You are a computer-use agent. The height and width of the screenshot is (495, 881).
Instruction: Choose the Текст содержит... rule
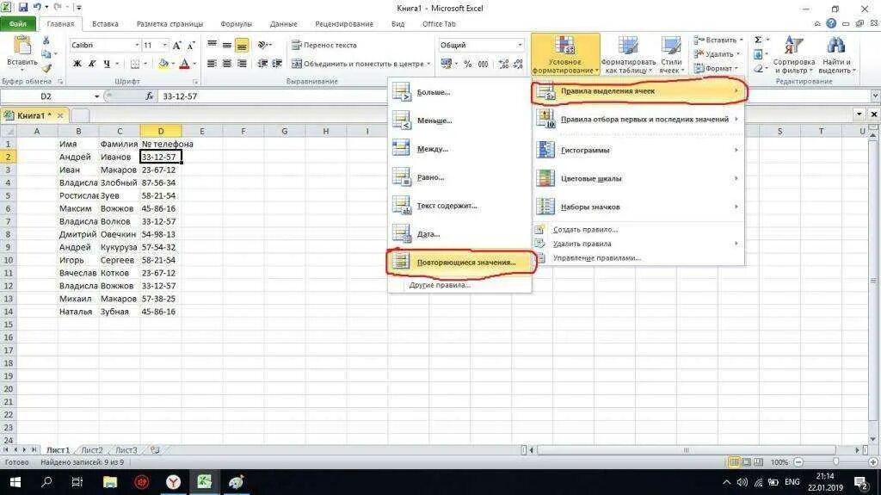pyautogui.click(x=459, y=206)
